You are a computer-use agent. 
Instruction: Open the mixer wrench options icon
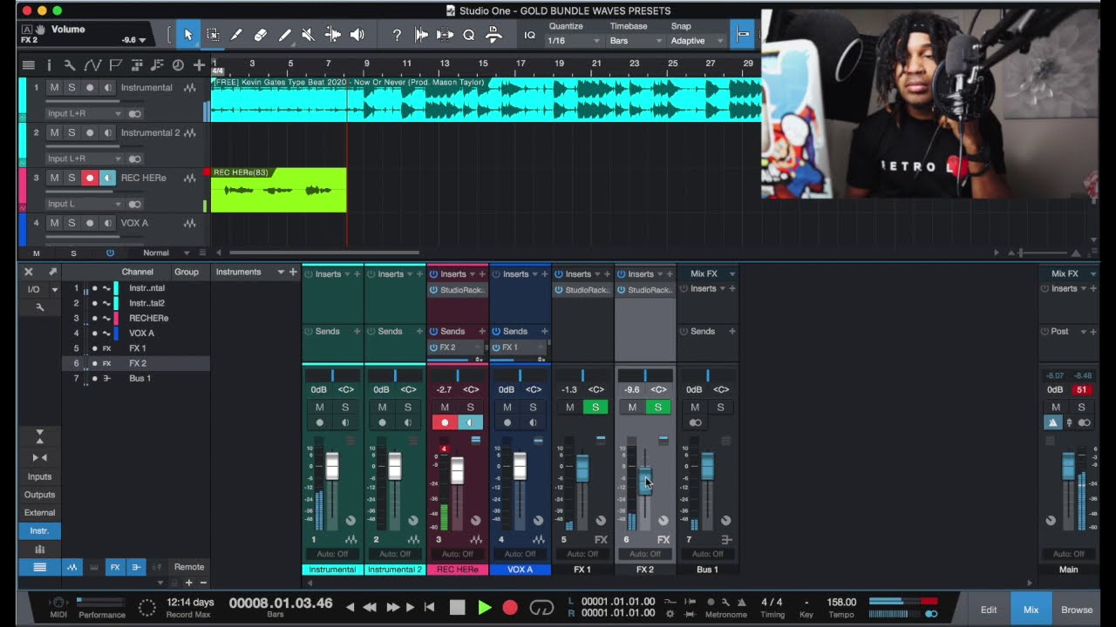39,307
